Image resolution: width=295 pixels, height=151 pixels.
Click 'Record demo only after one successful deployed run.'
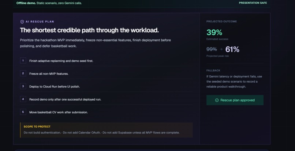65,99
